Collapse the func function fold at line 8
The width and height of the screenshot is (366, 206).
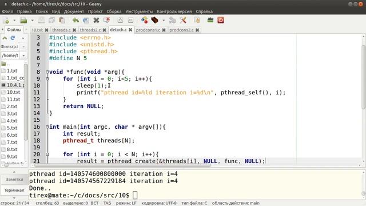47,72
